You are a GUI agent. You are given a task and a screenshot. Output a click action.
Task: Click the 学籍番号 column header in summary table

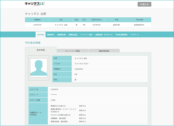click(37, 20)
